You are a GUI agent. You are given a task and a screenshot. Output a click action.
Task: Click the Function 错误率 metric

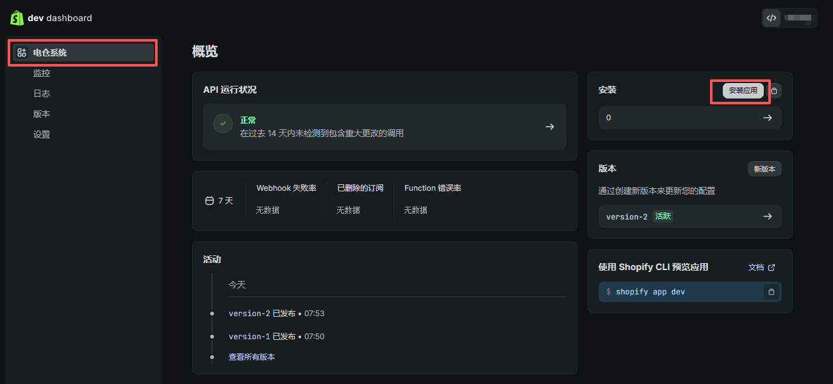click(433, 199)
